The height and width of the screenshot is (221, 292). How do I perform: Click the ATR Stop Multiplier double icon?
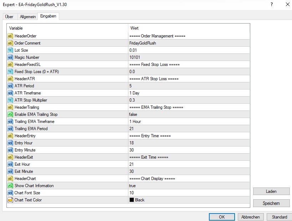pos(10,100)
